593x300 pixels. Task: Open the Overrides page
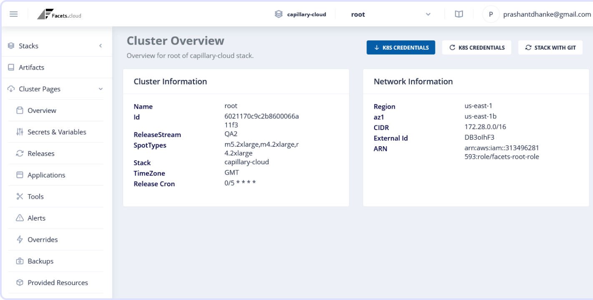point(56,240)
